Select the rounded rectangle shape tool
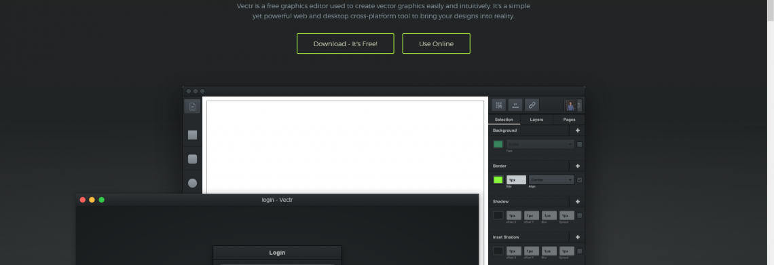The width and height of the screenshot is (774, 265). click(x=193, y=159)
